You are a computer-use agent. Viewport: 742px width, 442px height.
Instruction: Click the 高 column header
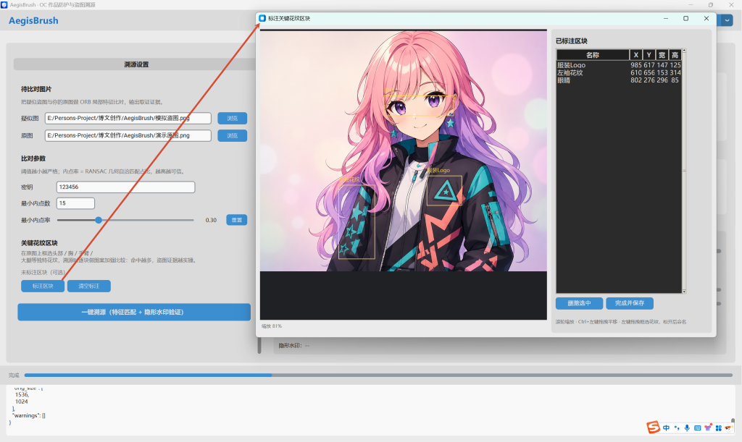[675, 55]
